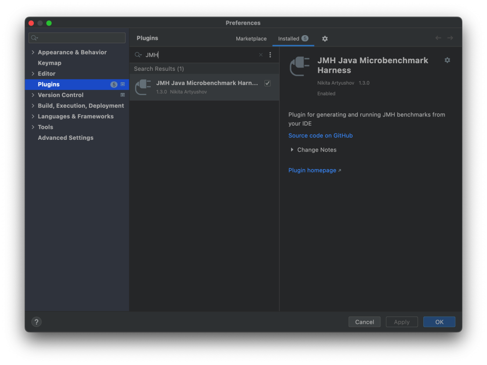Navigate forward with the right arrow
This screenshot has height=365, width=487.
pyautogui.click(x=450, y=38)
